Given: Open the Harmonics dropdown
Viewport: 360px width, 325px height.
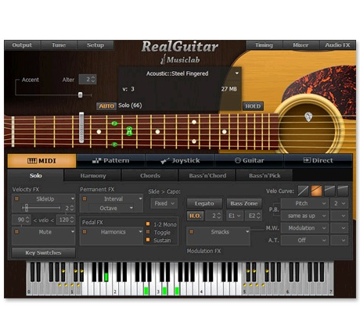Looking at the screenshot, I should click(140, 231).
